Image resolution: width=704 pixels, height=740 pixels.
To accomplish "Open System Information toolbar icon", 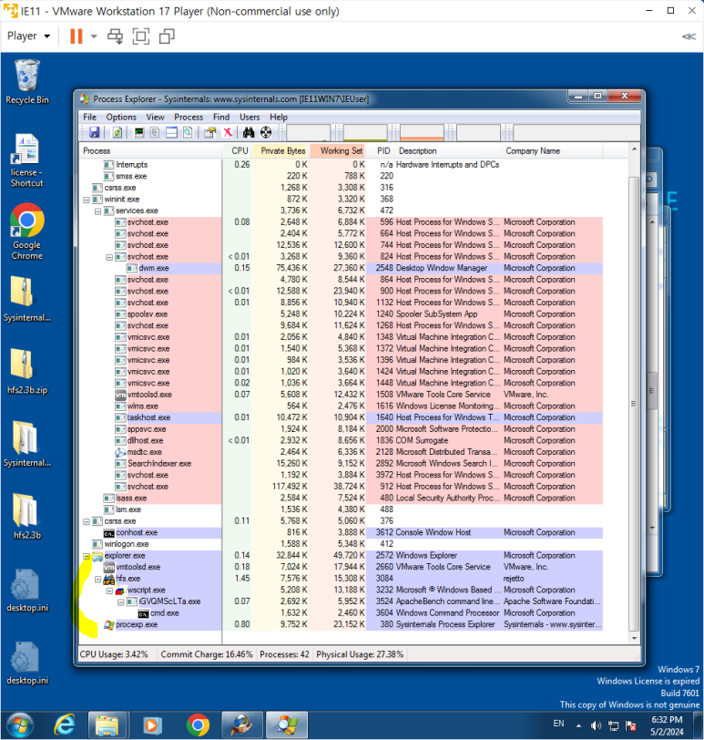I will 139,133.
